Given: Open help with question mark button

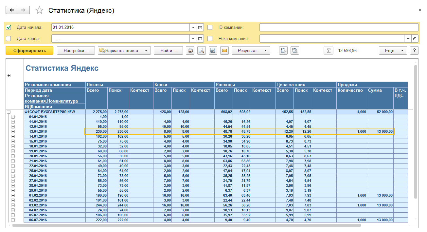Looking at the screenshot, I should pyautogui.click(x=414, y=50).
